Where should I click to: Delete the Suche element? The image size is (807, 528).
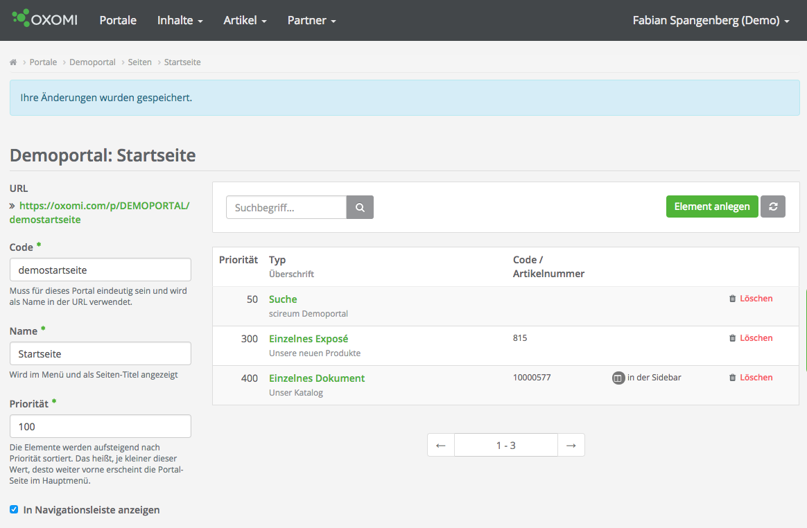[x=751, y=299]
